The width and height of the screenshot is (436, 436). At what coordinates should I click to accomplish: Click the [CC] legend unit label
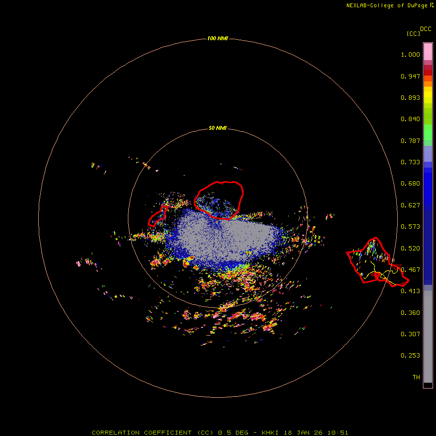pos(413,33)
